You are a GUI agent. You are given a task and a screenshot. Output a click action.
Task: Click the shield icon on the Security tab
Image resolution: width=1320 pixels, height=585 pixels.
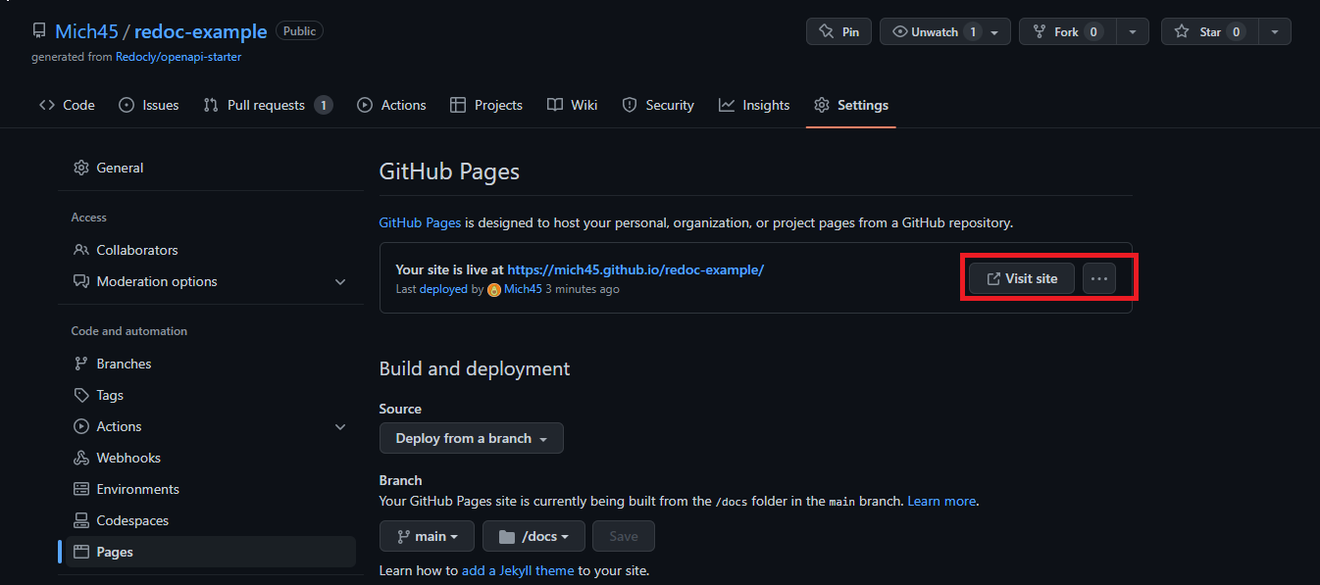pos(630,105)
